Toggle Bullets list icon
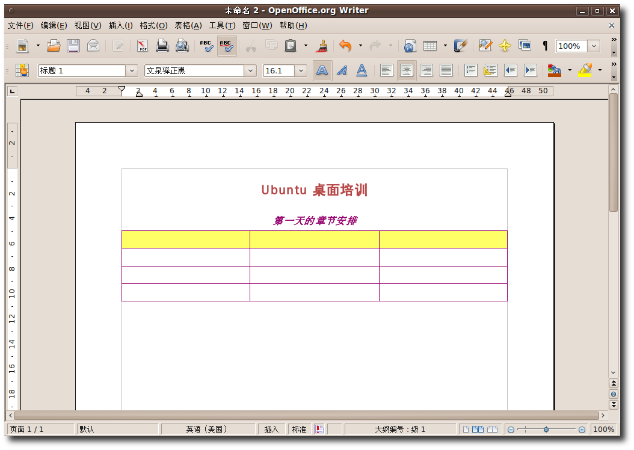The width and height of the screenshot is (634, 450). click(x=490, y=71)
